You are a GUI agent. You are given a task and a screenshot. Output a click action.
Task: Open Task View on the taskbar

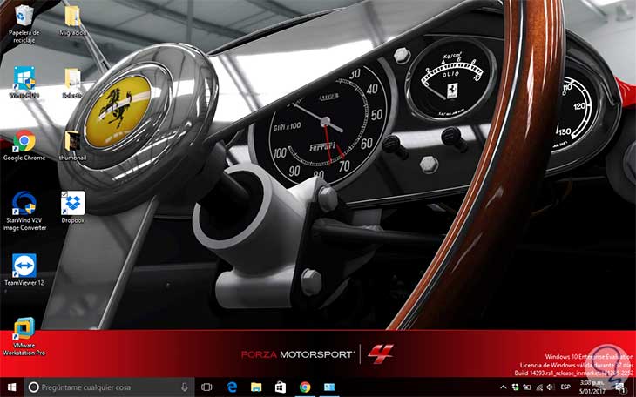[206, 387]
